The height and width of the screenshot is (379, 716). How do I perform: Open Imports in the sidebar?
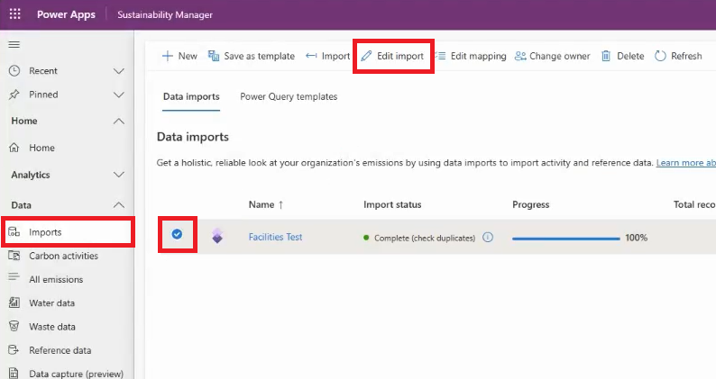68,232
